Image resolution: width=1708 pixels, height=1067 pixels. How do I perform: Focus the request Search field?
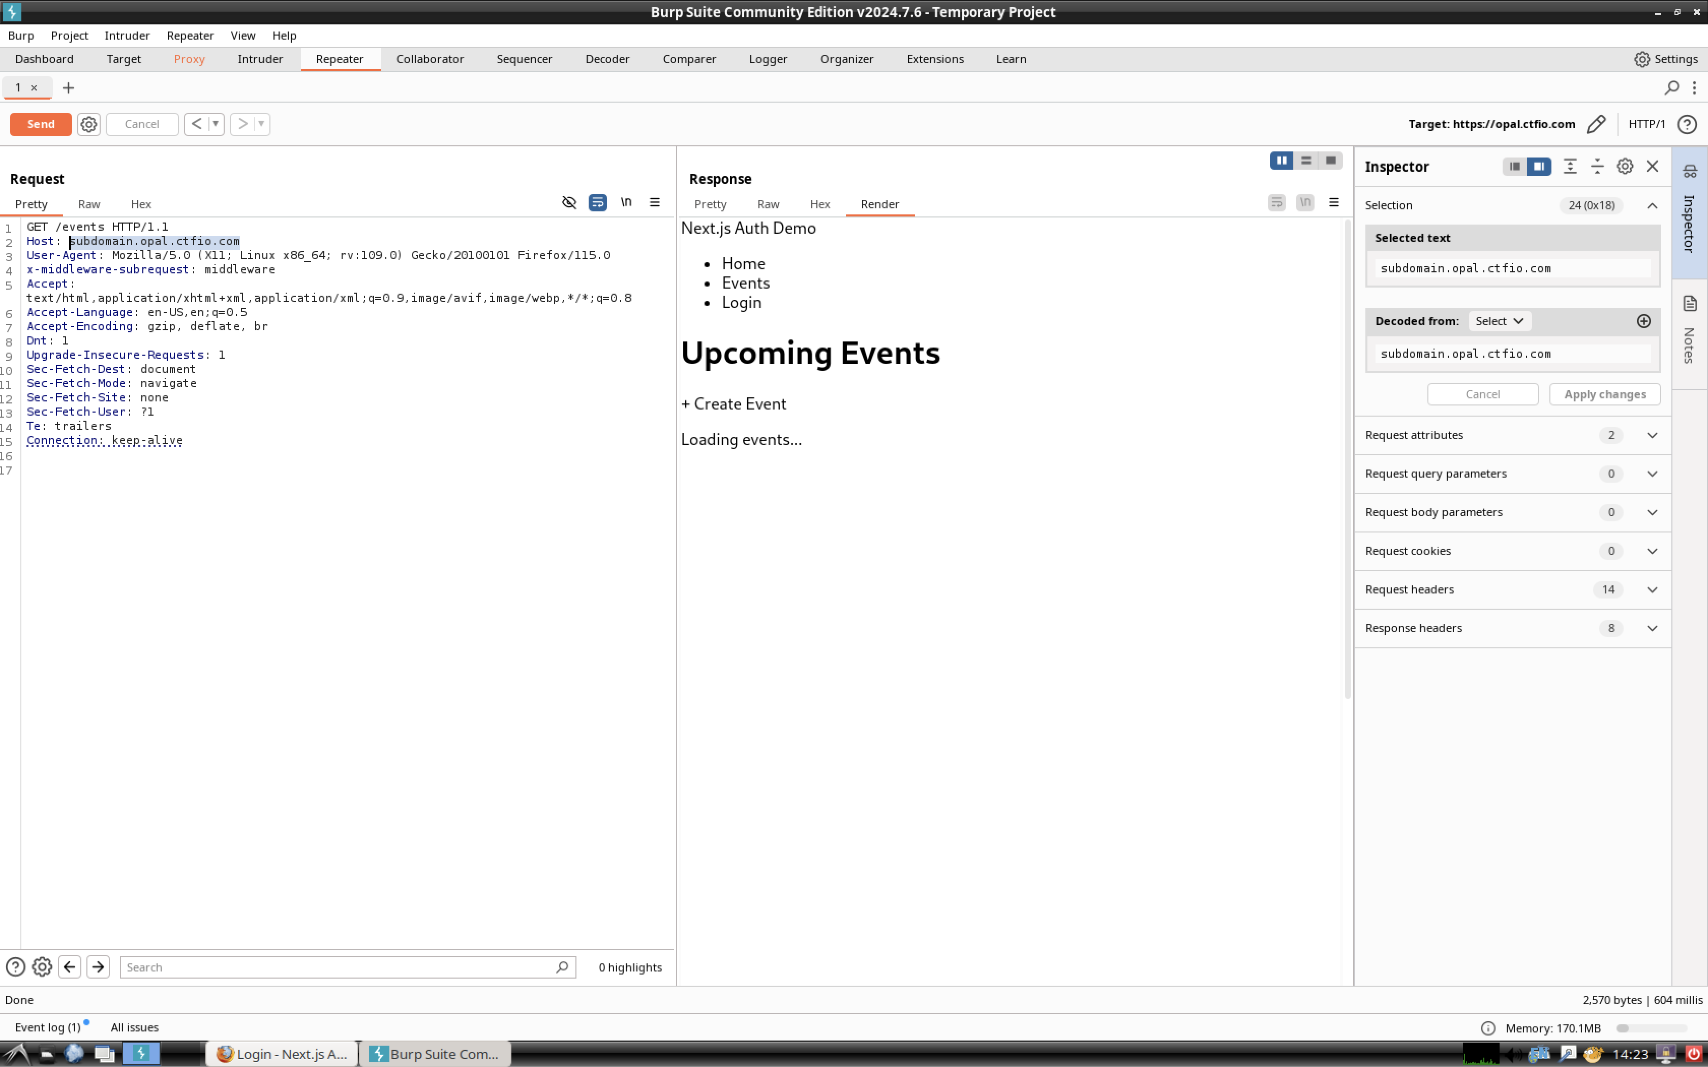[x=348, y=967]
